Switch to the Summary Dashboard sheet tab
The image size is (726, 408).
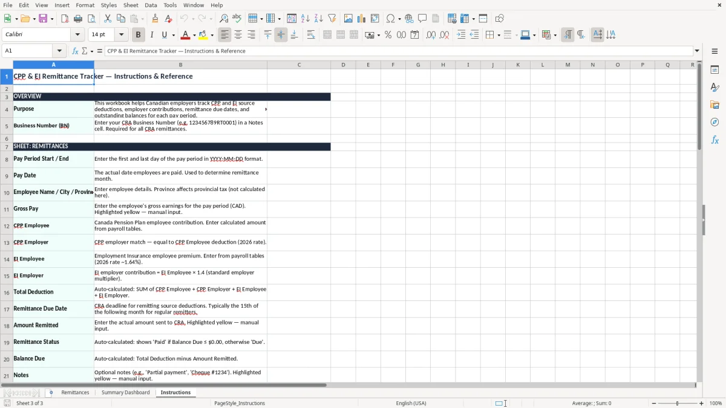click(x=125, y=392)
